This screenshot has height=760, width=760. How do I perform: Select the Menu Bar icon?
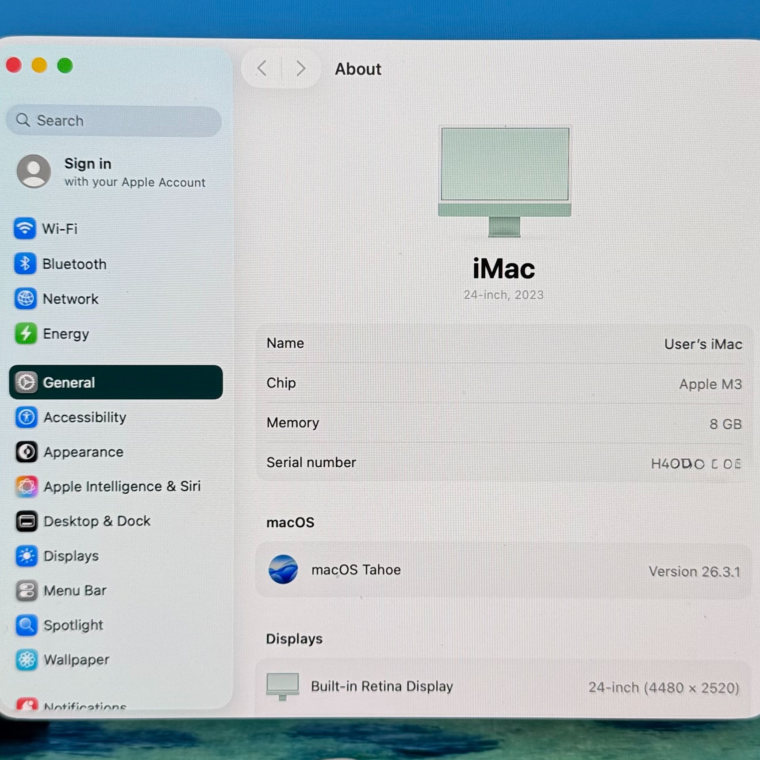[27, 591]
